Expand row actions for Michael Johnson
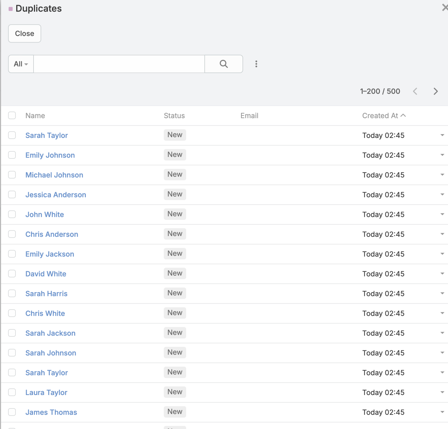The width and height of the screenshot is (448, 429). click(x=442, y=175)
